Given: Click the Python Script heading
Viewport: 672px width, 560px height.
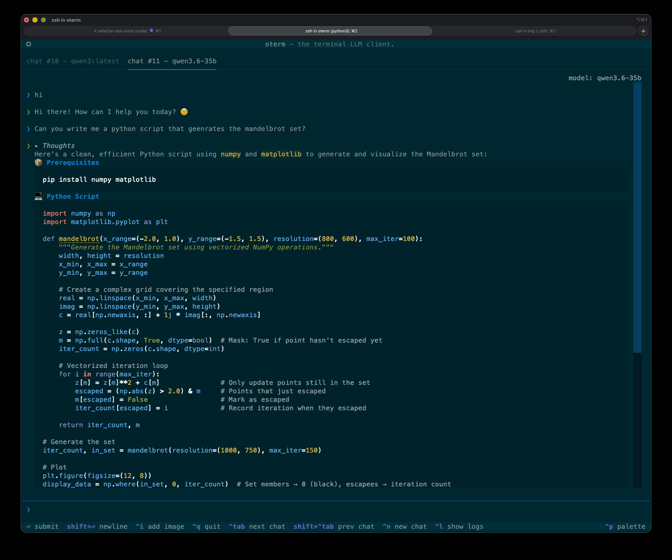Looking at the screenshot, I should [x=73, y=196].
